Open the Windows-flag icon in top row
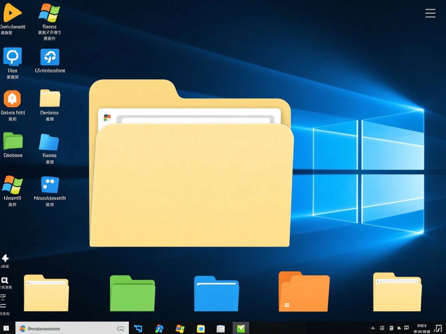This screenshot has height=334, width=446. (x=49, y=13)
